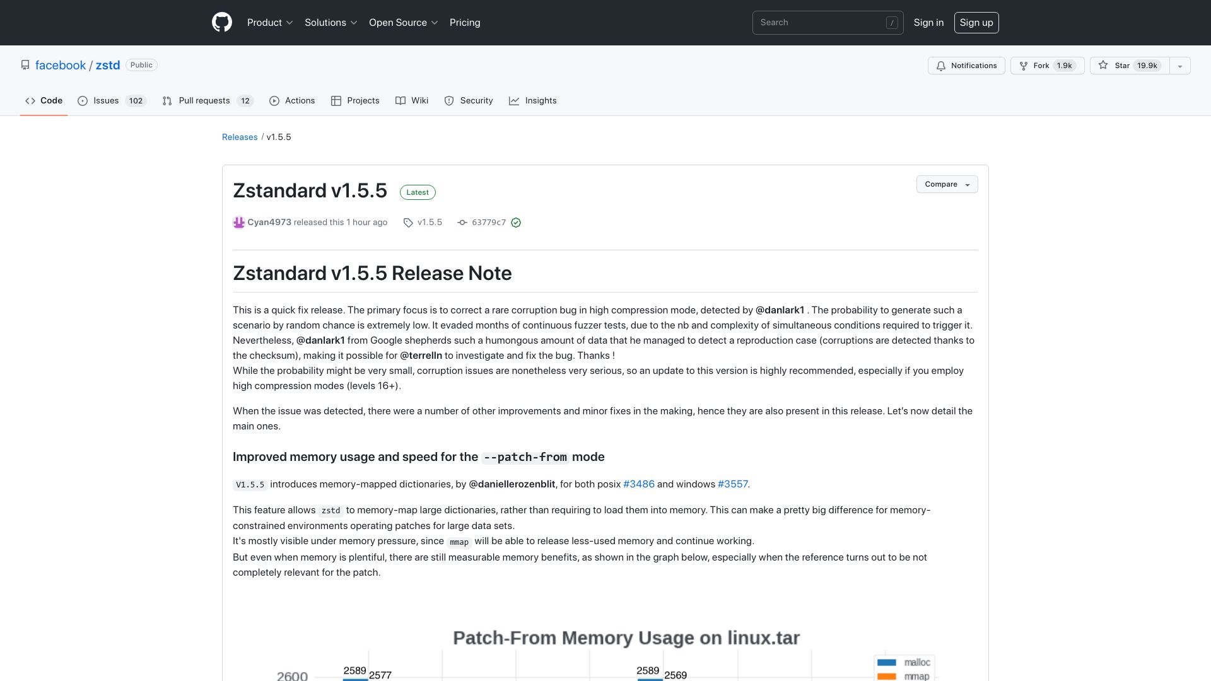
Task: Open the Insights tab
Action: coord(533,101)
